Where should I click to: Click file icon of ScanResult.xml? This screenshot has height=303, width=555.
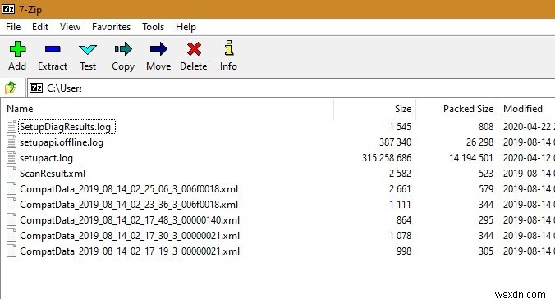tap(11, 173)
